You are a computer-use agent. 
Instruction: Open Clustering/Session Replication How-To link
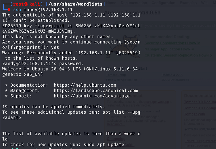(x=178, y=55)
